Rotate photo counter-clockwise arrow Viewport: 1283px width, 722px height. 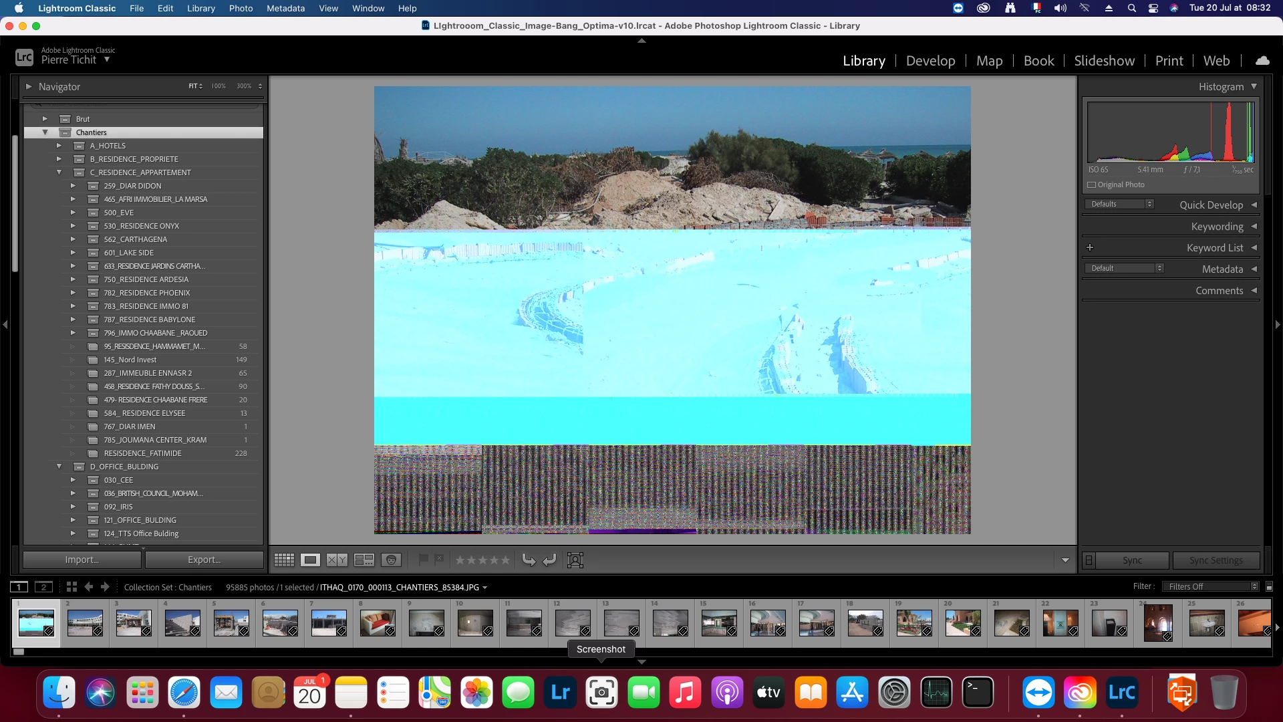(529, 560)
